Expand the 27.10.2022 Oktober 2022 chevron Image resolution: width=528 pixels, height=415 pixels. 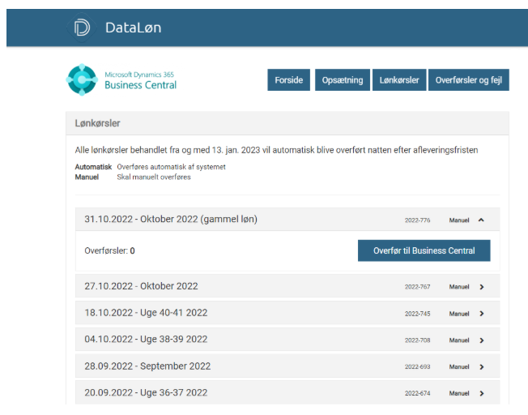[x=481, y=287]
